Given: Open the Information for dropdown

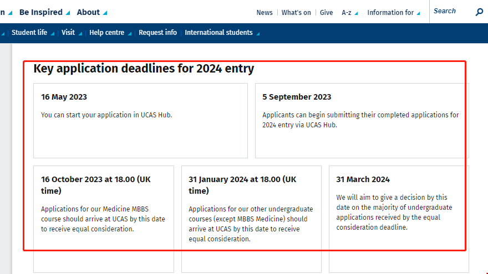Looking at the screenshot, I should tap(394, 13).
